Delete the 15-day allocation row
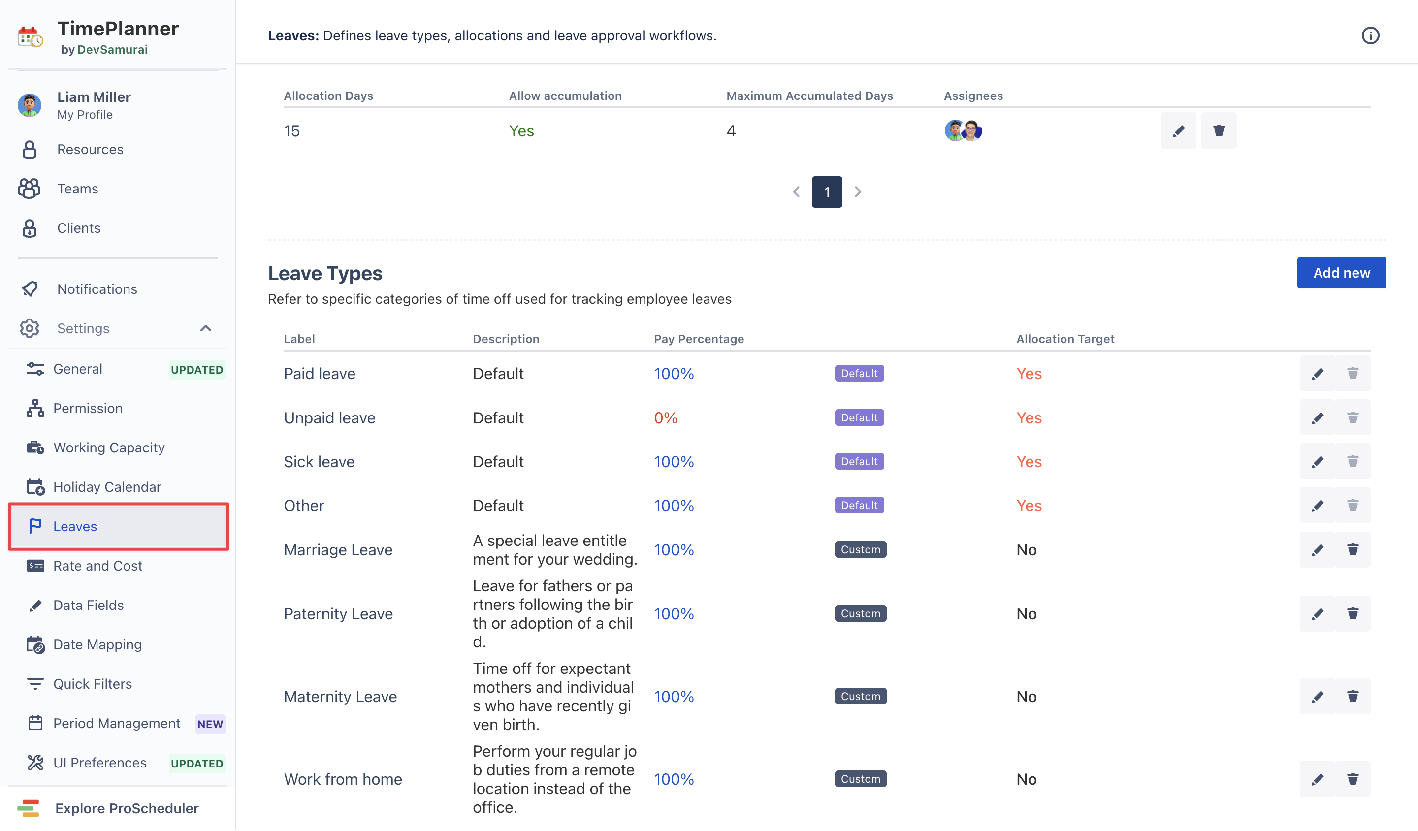Image resolution: width=1418 pixels, height=831 pixels. tap(1218, 130)
